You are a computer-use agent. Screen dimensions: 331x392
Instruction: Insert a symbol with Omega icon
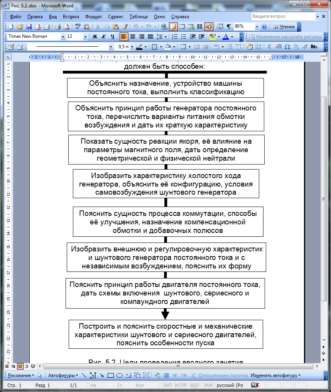click(287, 47)
